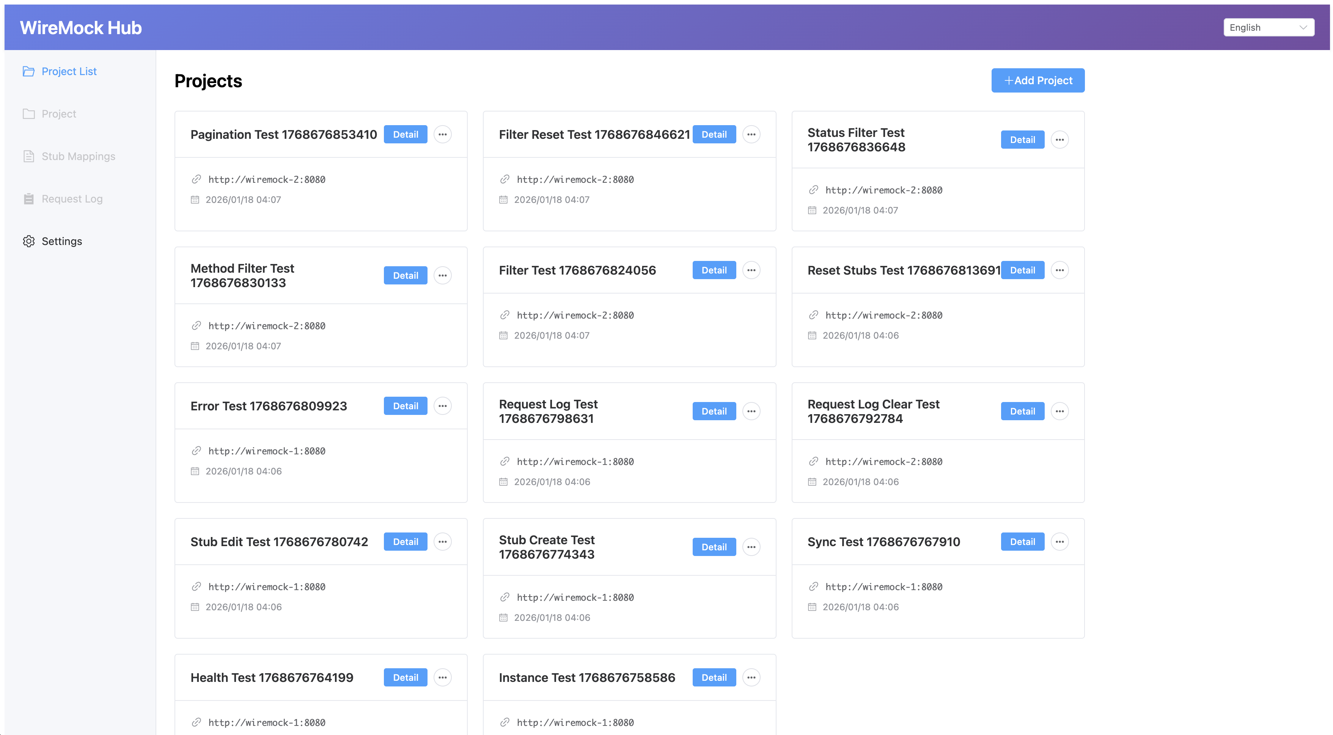Open the Project List folder icon
The height and width of the screenshot is (735, 1333).
click(28, 71)
